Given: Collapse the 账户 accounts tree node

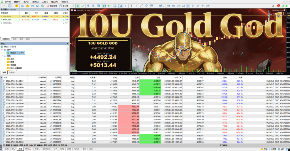Looking at the screenshot, I should pos(2,50).
